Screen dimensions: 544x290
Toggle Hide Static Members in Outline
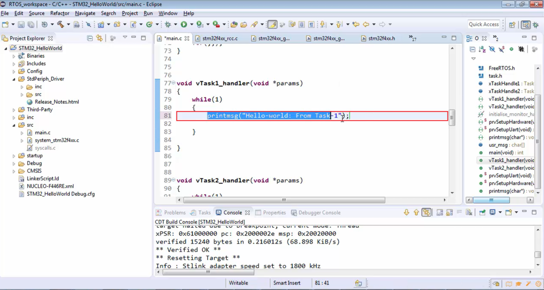(x=501, y=49)
